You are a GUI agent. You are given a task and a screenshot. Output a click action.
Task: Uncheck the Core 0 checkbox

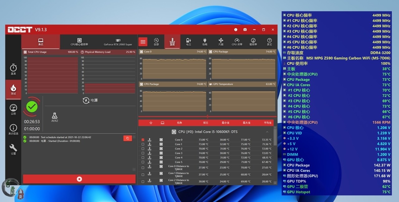(143, 140)
